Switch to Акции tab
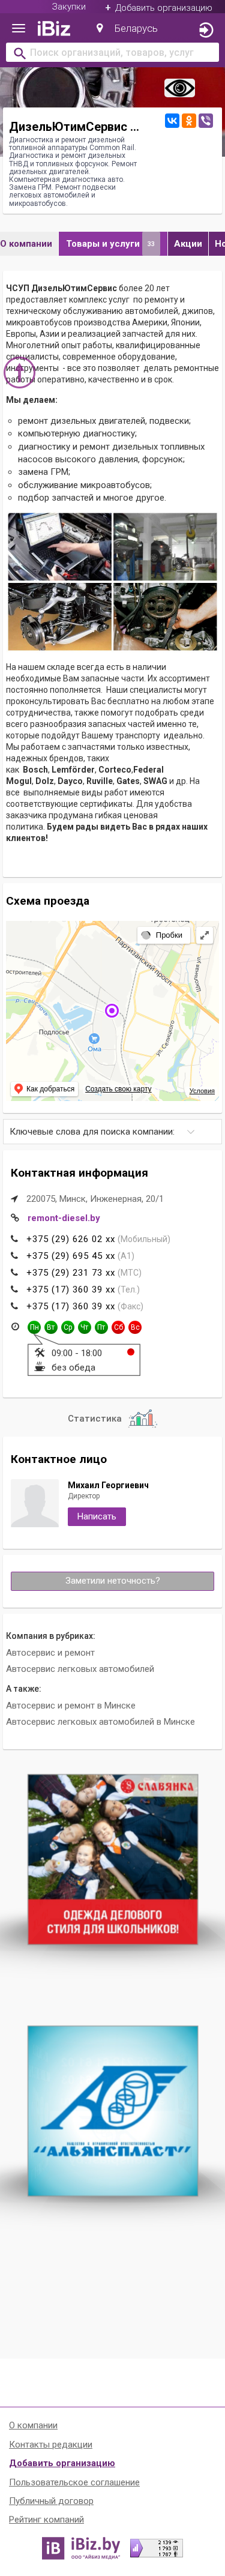 pyautogui.click(x=187, y=243)
